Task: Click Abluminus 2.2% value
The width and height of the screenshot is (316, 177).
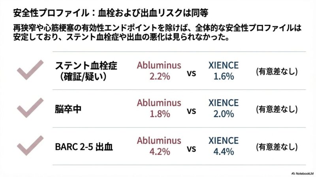Action: (159, 70)
